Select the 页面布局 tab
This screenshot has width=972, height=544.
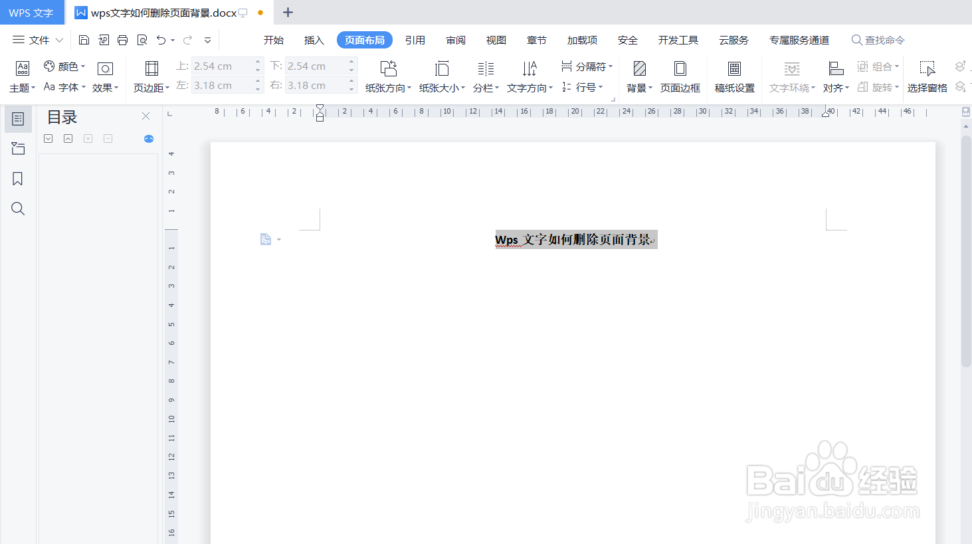pyautogui.click(x=365, y=40)
